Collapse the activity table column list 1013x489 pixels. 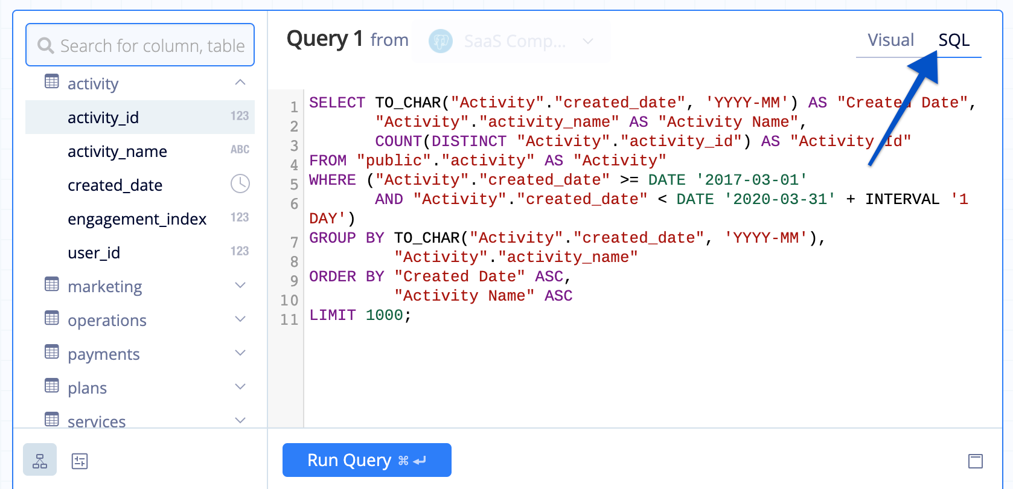[x=240, y=82]
